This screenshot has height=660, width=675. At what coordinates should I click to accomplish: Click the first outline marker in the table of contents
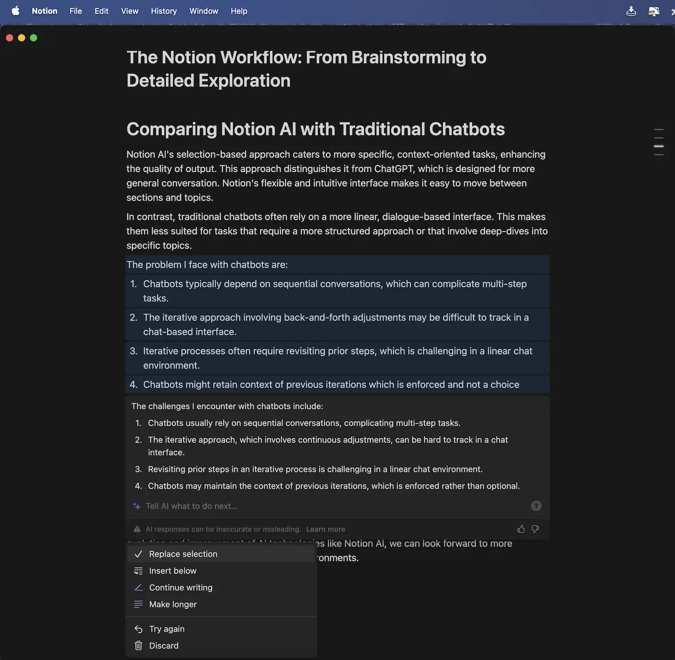pos(659,129)
